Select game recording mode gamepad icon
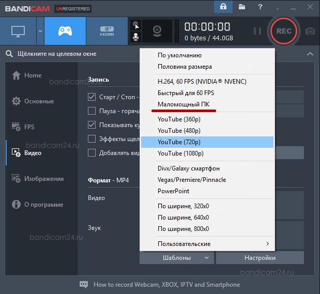This screenshot has width=320, height=294. [x=65, y=31]
